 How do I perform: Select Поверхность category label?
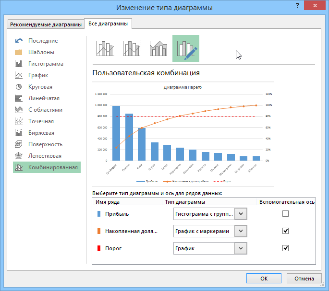(45, 144)
